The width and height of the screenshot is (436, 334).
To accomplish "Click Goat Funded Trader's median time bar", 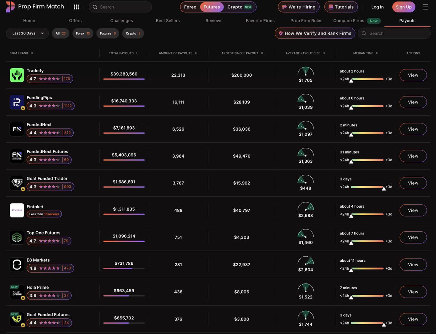I will [x=367, y=187].
